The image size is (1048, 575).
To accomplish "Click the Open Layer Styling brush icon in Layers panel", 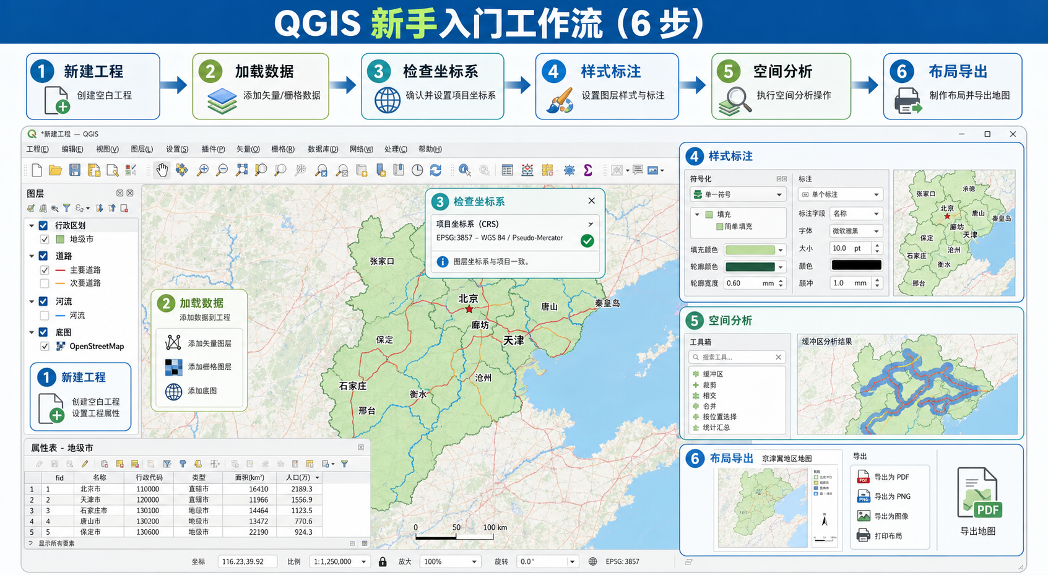I will coord(31,208).
